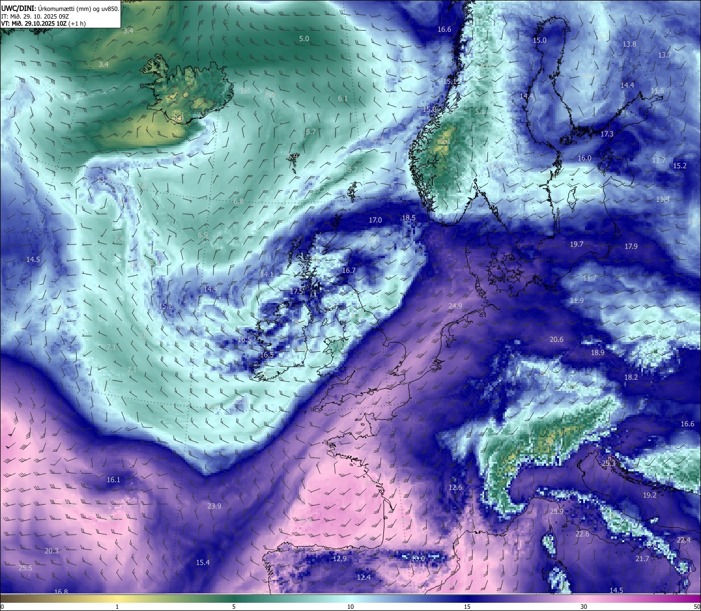Click the 16.0 value label
Image resolution: width=701 pixels, height=611 pixels.
coord(584,158)
